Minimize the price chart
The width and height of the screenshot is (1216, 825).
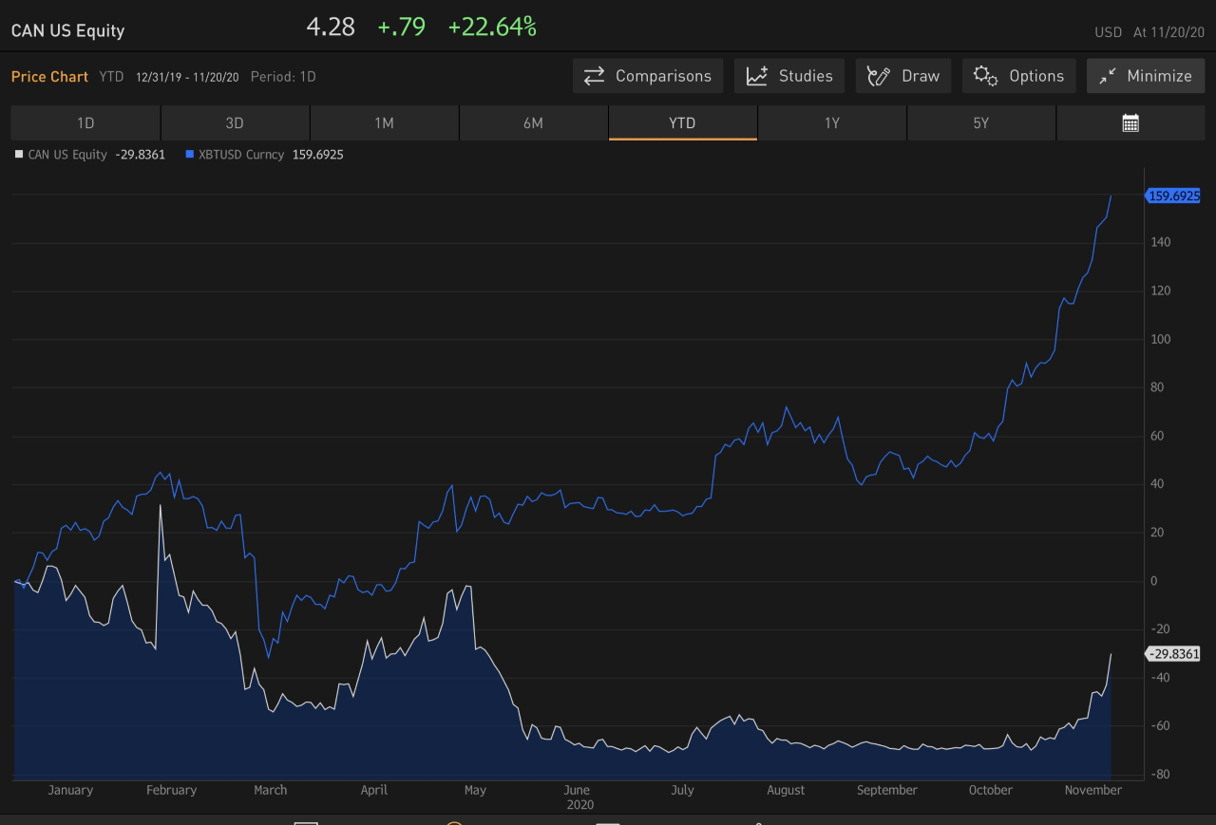[x=1146, y=76]
